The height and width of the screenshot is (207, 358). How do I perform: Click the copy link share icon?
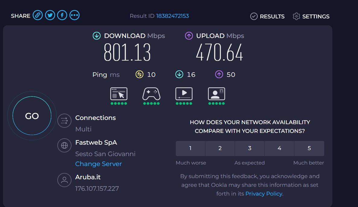pyautogui.click(x=37, y=15)
